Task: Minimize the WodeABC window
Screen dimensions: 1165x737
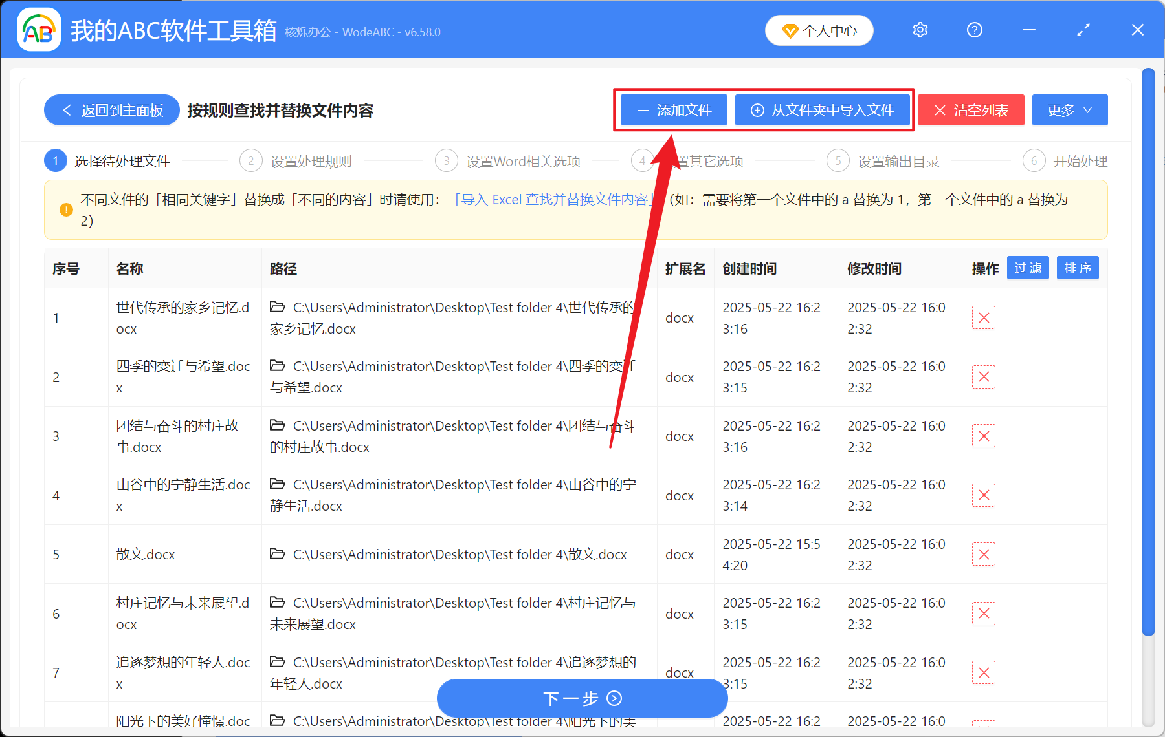Action: click(x=1029, y=30)
